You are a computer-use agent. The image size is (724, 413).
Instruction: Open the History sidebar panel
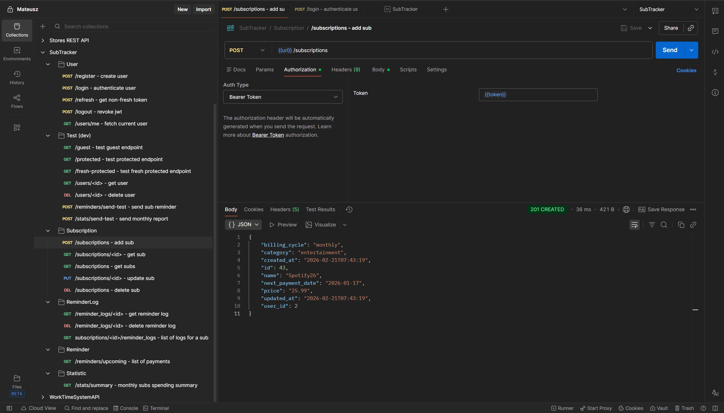(x=17, y=78)
